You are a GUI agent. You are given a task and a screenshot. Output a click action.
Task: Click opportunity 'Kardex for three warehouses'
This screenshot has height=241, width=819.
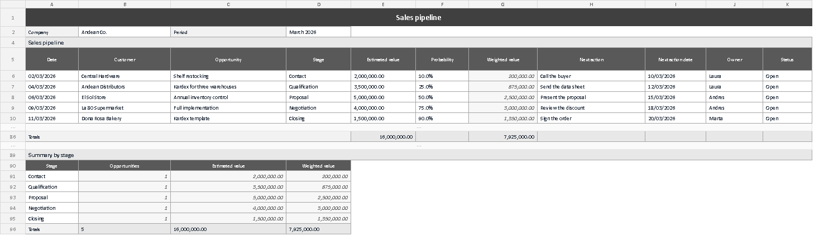228,87
